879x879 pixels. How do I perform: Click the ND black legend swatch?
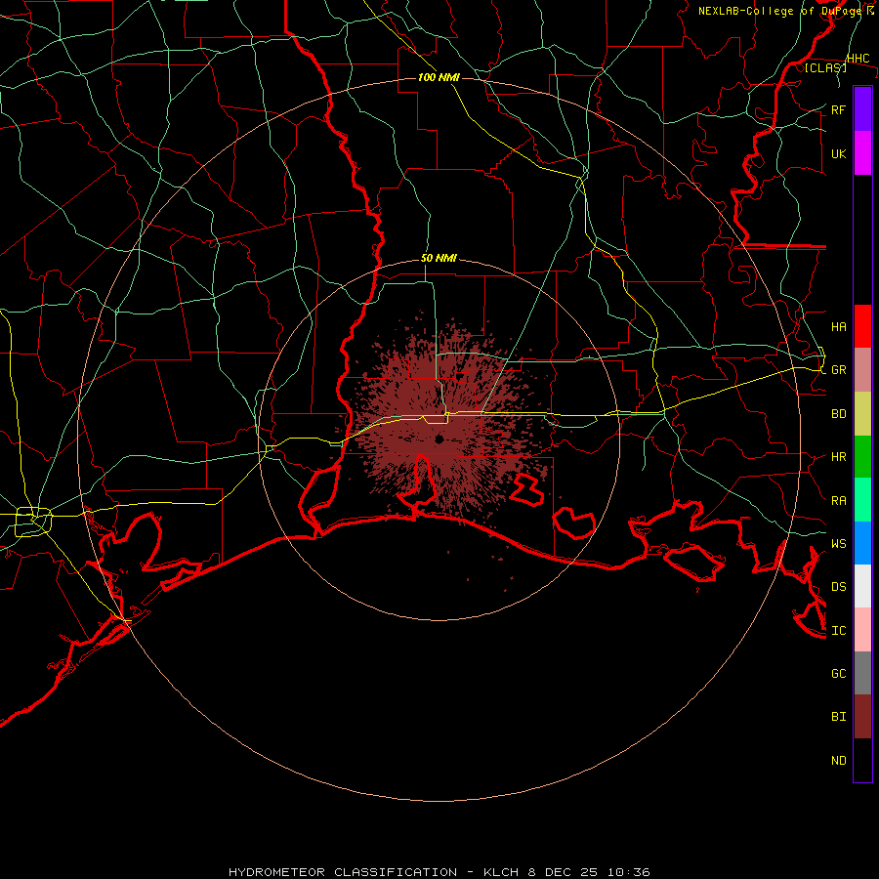[x=862, y=760]
